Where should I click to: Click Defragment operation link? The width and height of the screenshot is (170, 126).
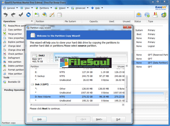click(x=14, y=58)
